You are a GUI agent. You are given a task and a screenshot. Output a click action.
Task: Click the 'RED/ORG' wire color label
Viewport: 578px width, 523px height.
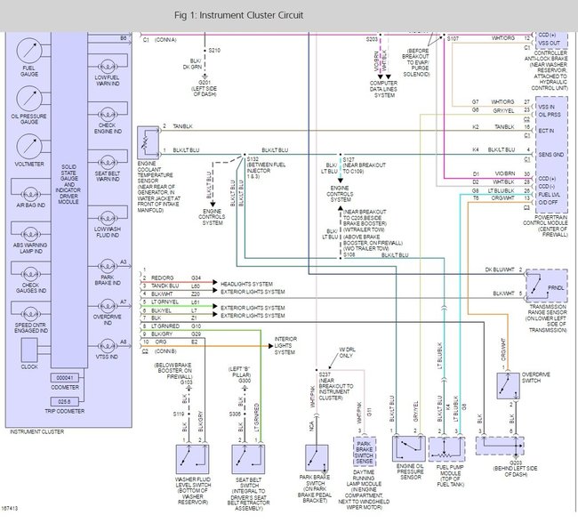click(162, 278)
